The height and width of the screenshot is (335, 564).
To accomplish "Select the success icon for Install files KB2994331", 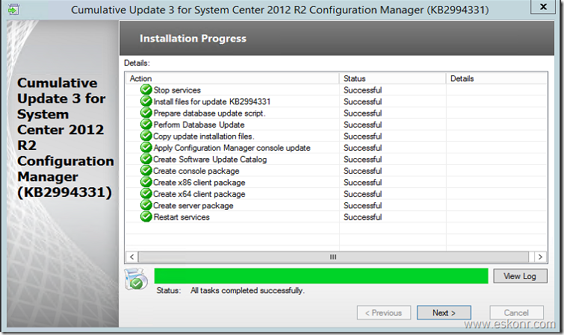I will [x=146, y=101].
